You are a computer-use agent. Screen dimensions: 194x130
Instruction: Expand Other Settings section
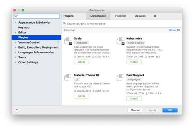pos(15,62)
